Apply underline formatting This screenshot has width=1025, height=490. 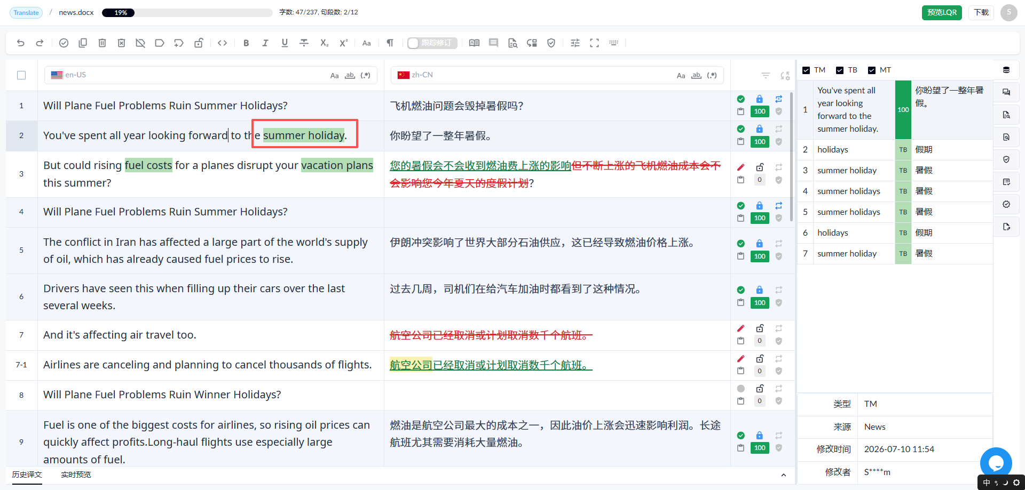(285, 43)
